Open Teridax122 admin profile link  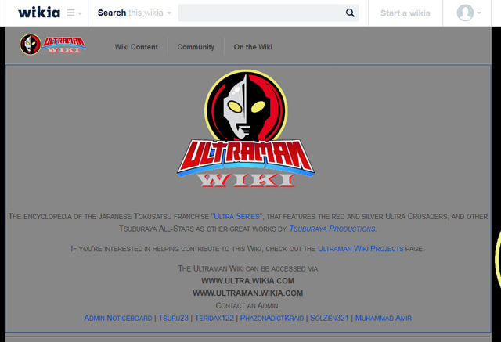[214, 318]
